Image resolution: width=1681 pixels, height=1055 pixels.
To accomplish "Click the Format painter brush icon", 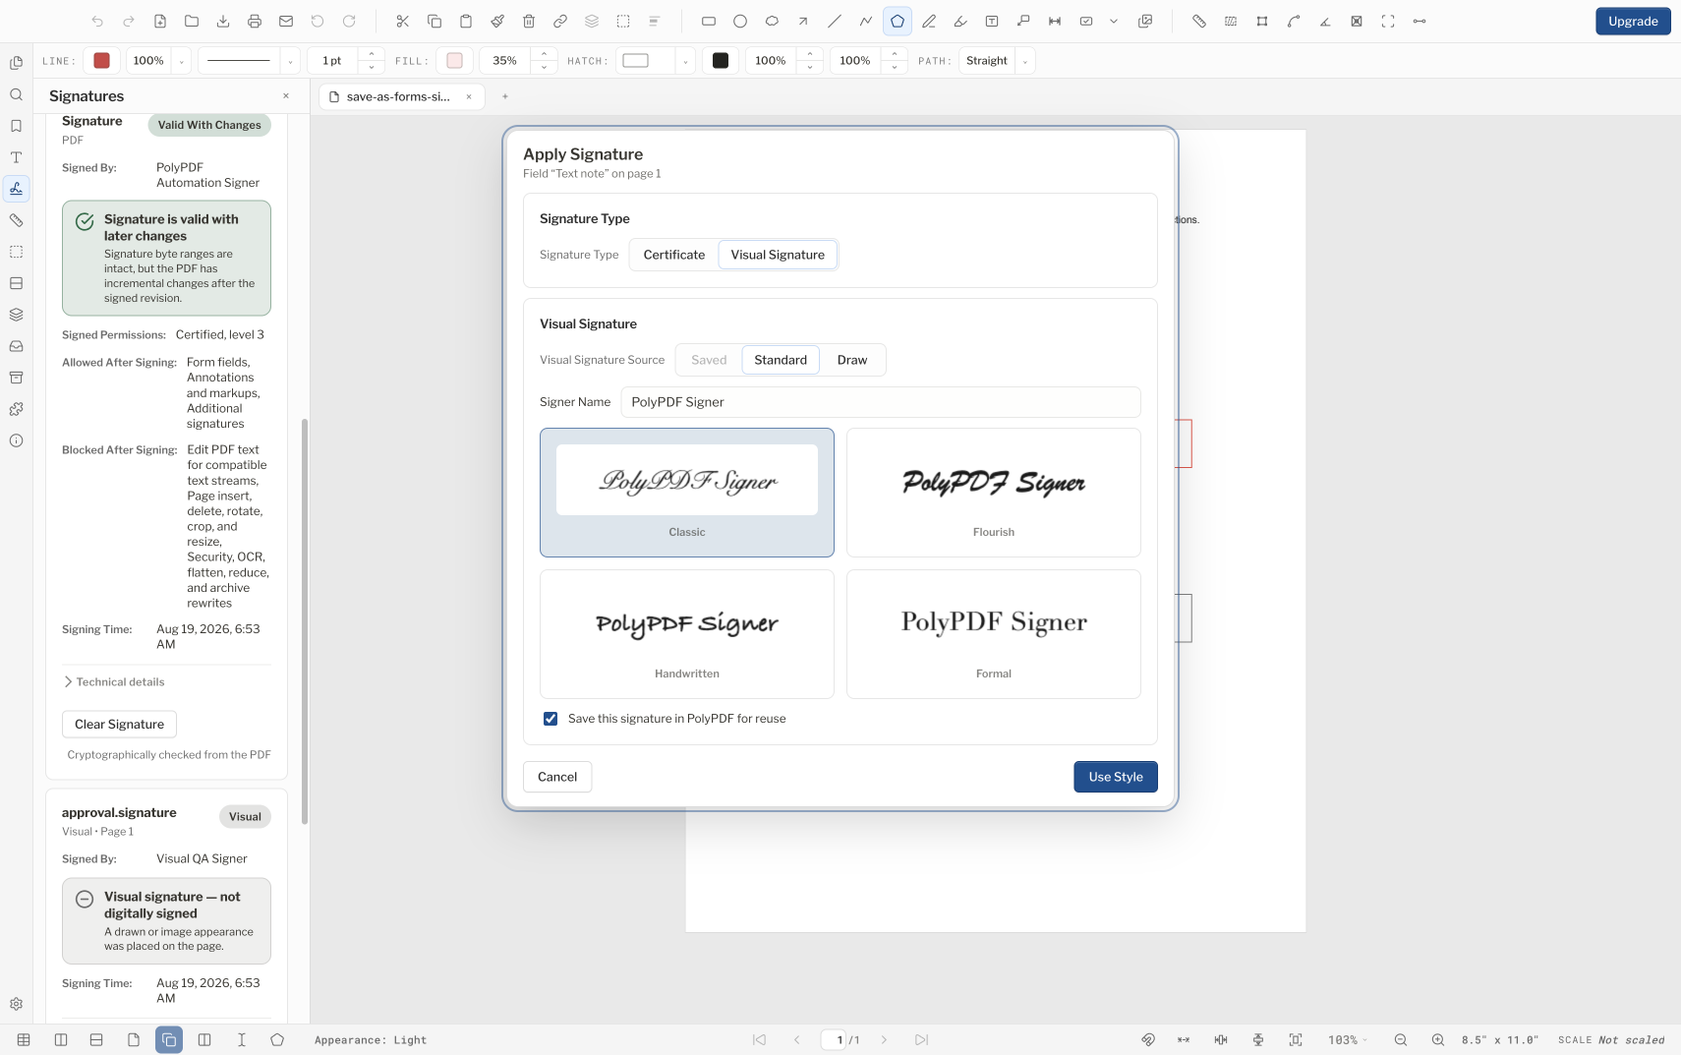I will pos(497,21).
